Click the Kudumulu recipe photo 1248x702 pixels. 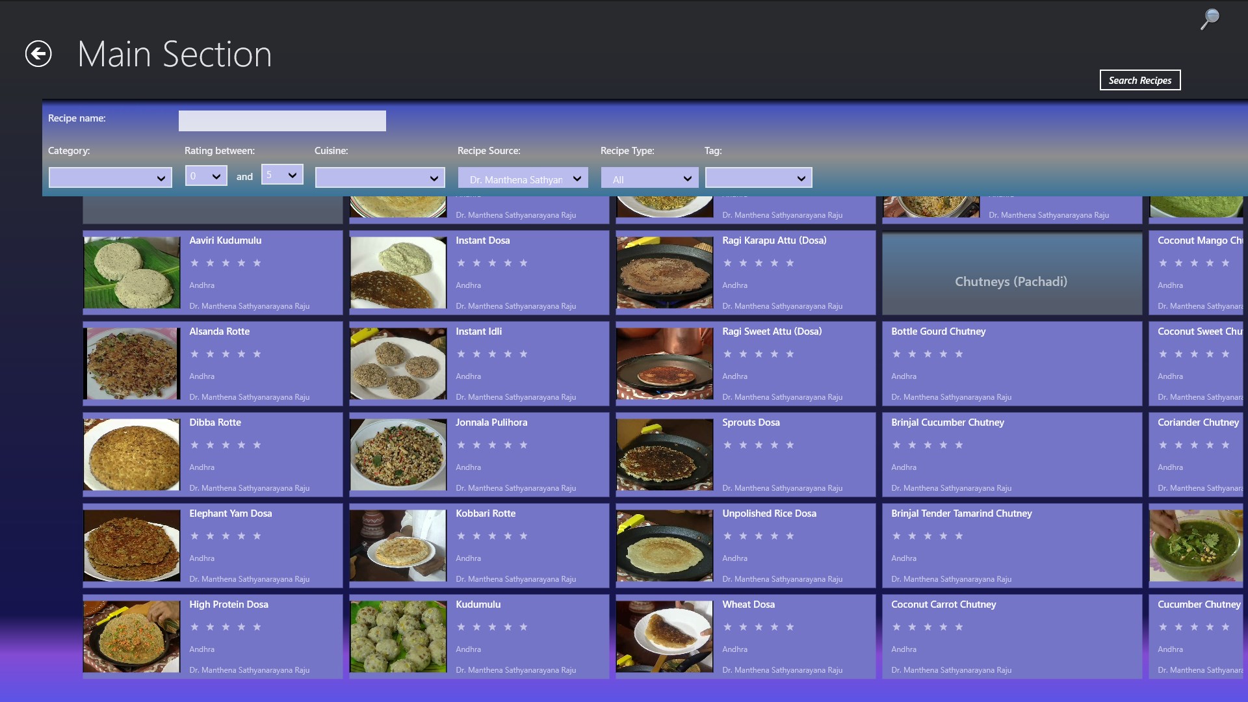[398, 636]
